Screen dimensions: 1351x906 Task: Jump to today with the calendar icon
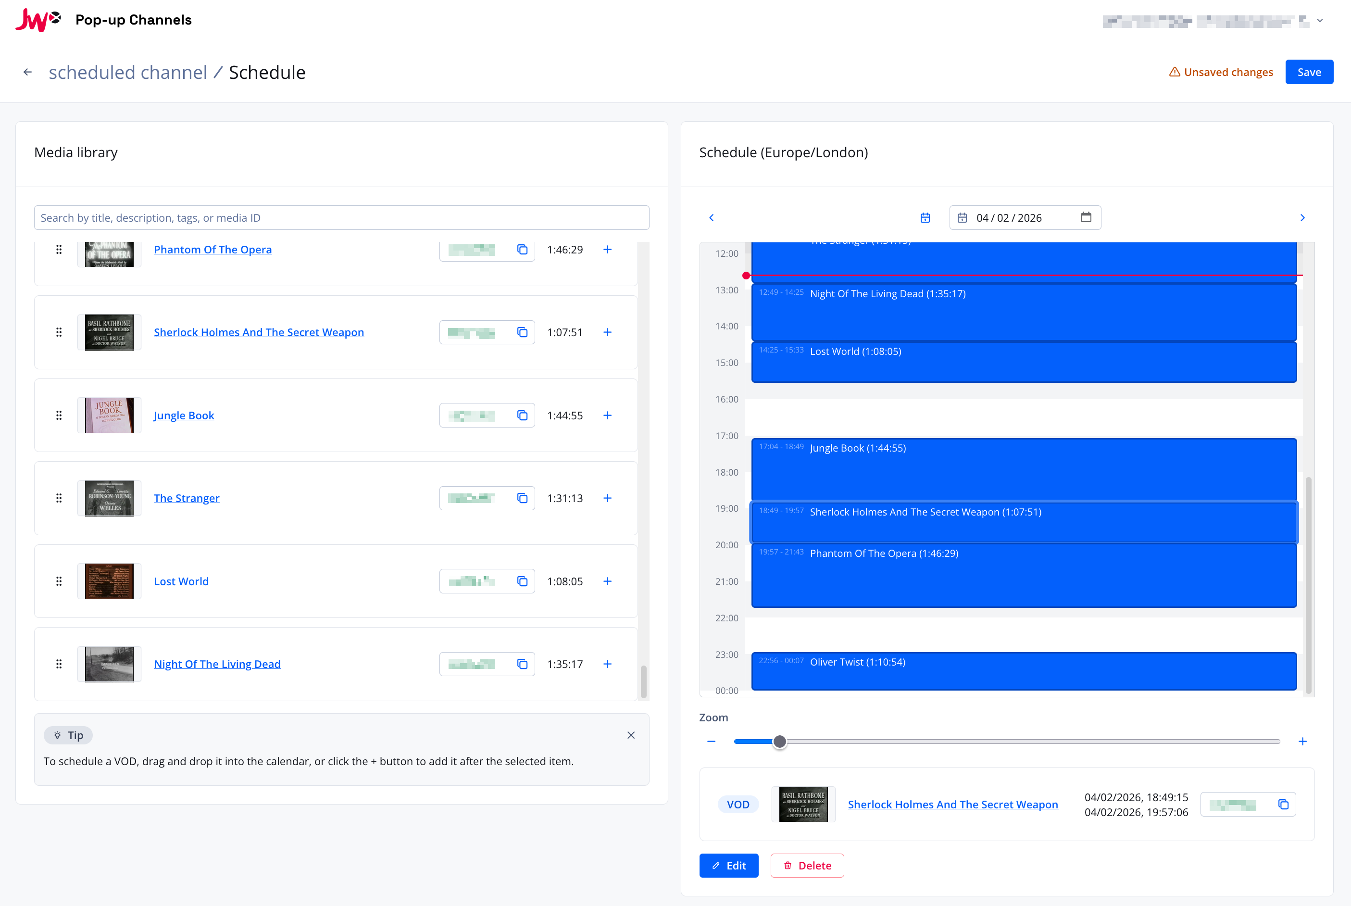click(926, 218)
